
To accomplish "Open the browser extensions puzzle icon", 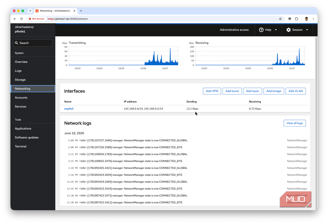I will pos(297,19).
